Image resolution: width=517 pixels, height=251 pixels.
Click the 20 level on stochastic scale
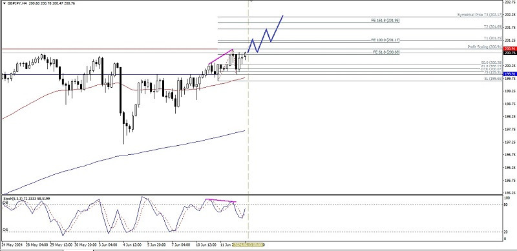pyautogui.click(x=507, y=232)
